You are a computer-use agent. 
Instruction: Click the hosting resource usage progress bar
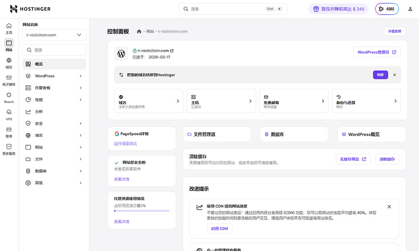(142, 211)
